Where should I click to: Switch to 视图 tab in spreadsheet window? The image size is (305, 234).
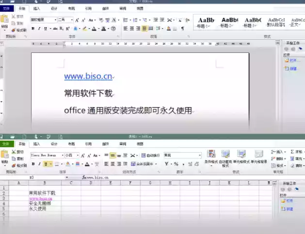click(140, 144)
